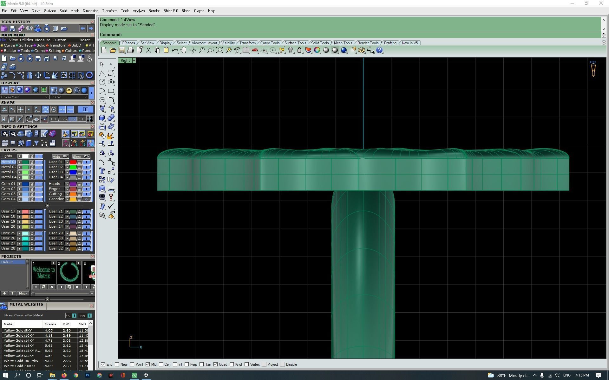Select the Pan hand tool
The width and height of the screenshot is (609, 380).
tap(184, 50)
